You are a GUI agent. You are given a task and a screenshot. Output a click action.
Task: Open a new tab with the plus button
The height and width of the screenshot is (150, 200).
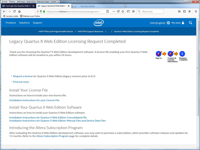pos(74,6)
